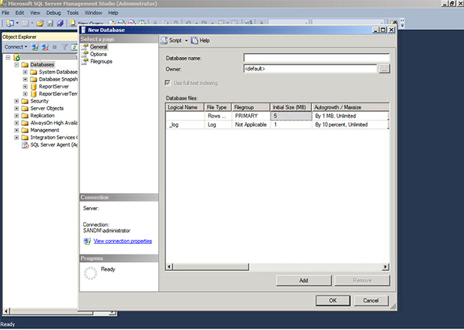This screenshot has width=464, height=330.
Task: Click the Disconnect icon in Object Explorer
Action: tap(45, 47)
